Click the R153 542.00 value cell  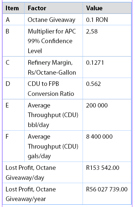click(107, 172)
